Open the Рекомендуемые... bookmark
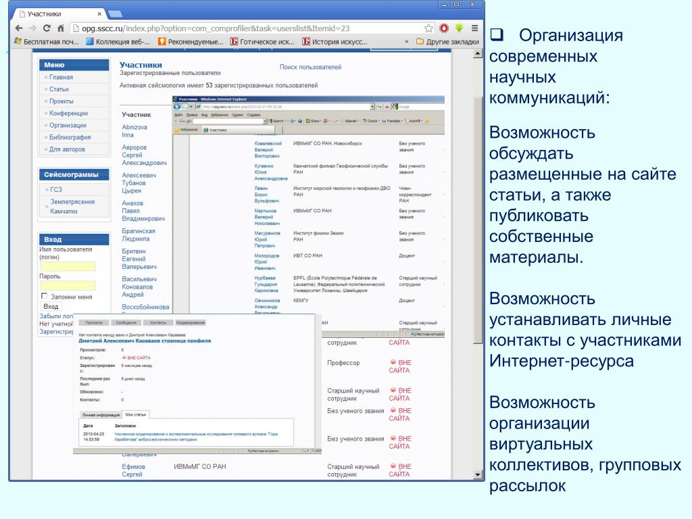692x519 pixels. [191, 41]
